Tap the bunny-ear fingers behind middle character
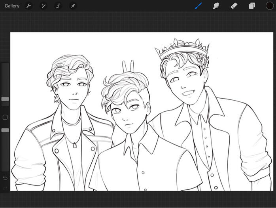 pos(127,66)
